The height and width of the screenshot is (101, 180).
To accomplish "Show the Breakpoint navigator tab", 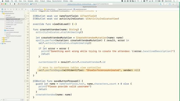I will coord(19,9).
